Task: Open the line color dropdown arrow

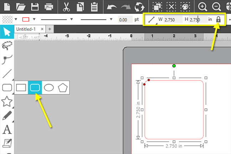Action: tap(34, 20)
